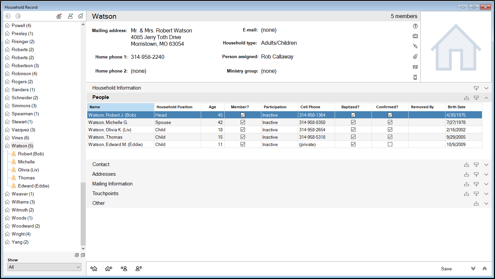Click the paperclip attachment icon
The width and height of the screenshot is (495, 279).
click(x=415, y=57)
